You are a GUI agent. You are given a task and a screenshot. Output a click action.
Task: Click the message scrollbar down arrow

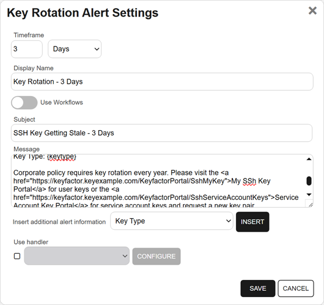(x=309, y=194)
